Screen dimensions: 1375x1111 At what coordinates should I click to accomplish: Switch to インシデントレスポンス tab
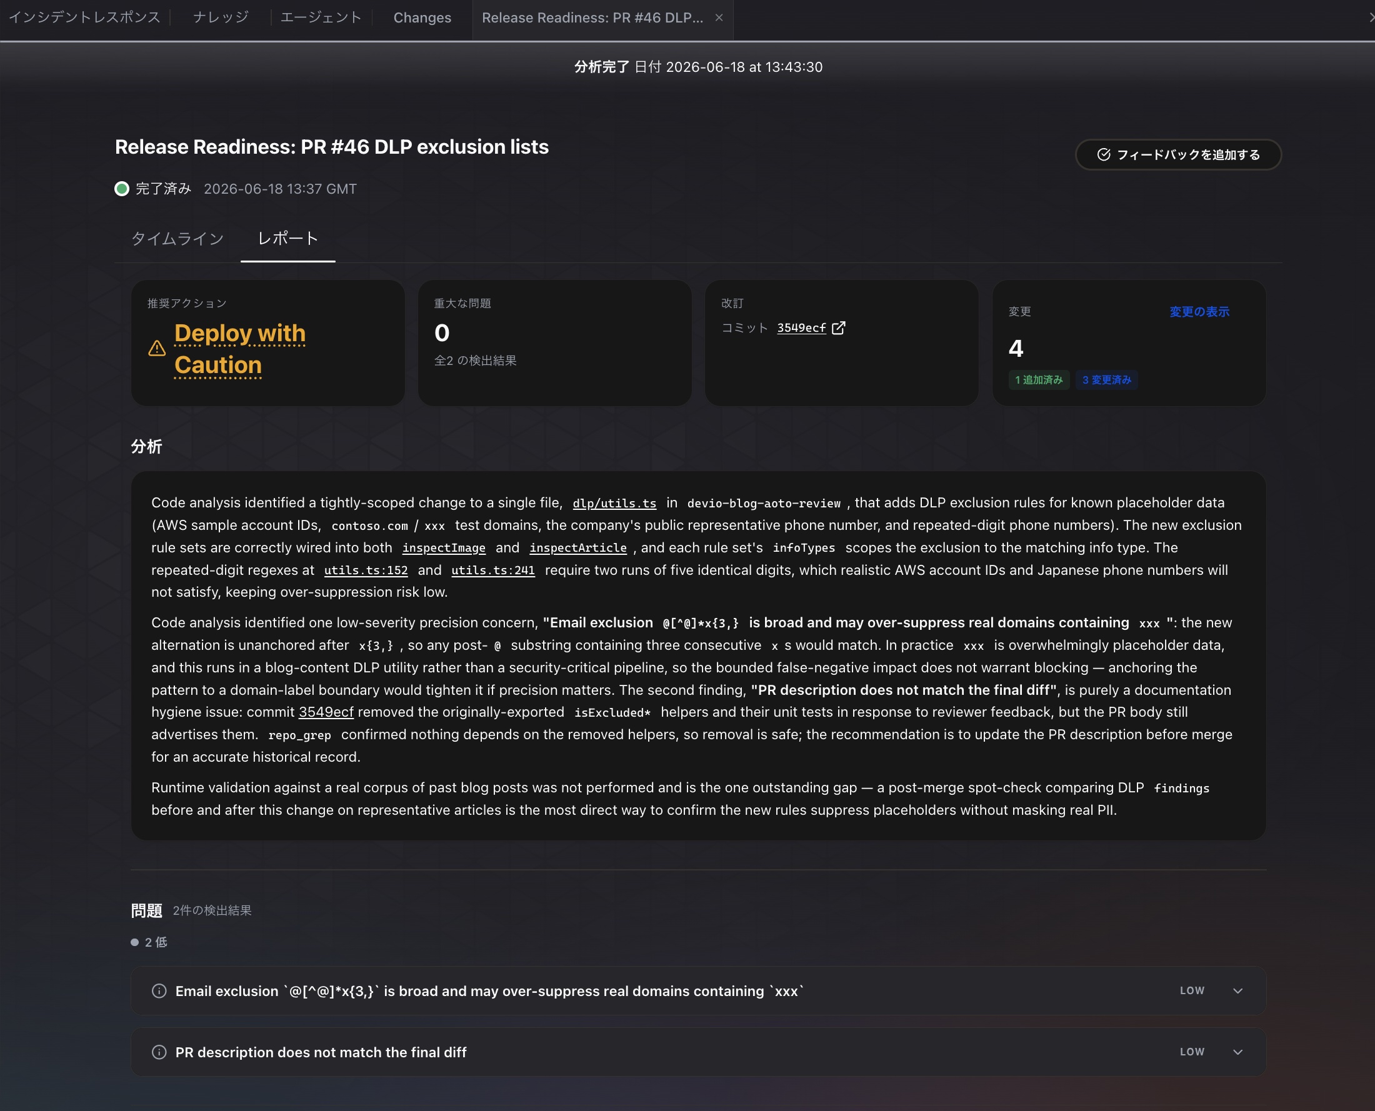click(84, 17)
